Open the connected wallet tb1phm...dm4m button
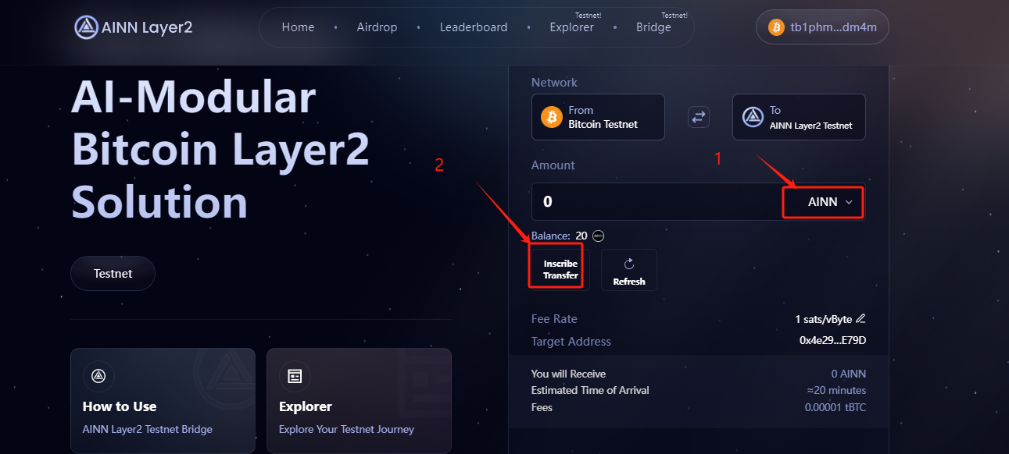 coord(822,27)
